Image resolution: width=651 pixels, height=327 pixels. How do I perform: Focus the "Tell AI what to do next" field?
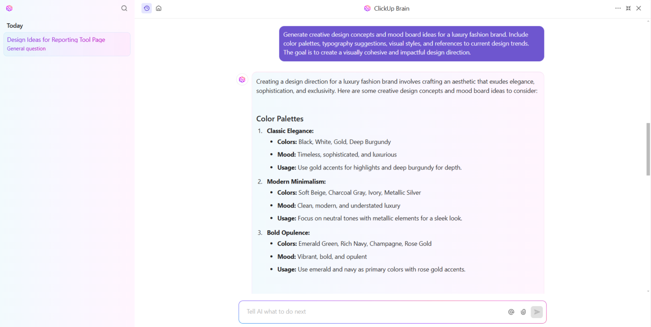372,312
